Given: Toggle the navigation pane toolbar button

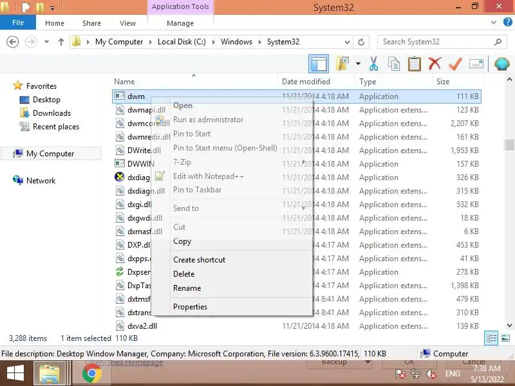Looking at the screenshot, I should point(318,64).
